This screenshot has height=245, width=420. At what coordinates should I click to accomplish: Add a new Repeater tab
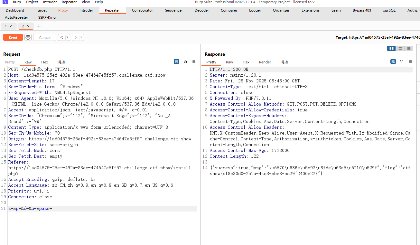39,26
